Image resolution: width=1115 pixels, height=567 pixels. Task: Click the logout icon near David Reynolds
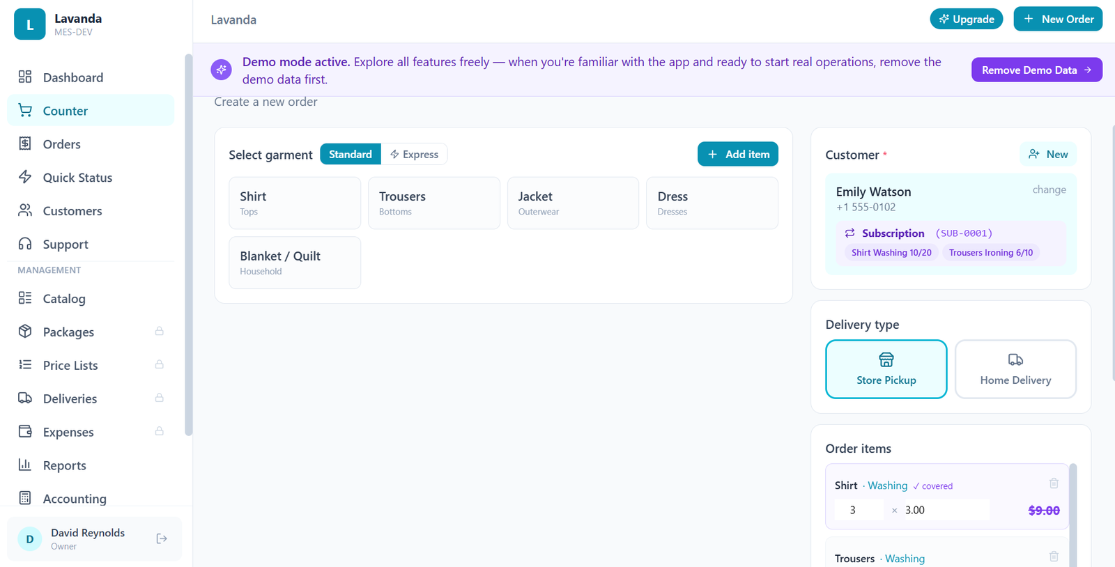pos(162,538)
